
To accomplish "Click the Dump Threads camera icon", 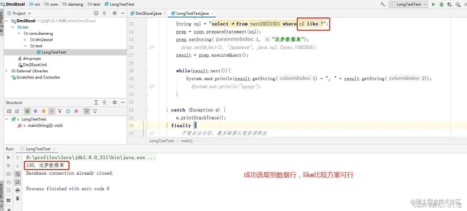I will 9,174.
